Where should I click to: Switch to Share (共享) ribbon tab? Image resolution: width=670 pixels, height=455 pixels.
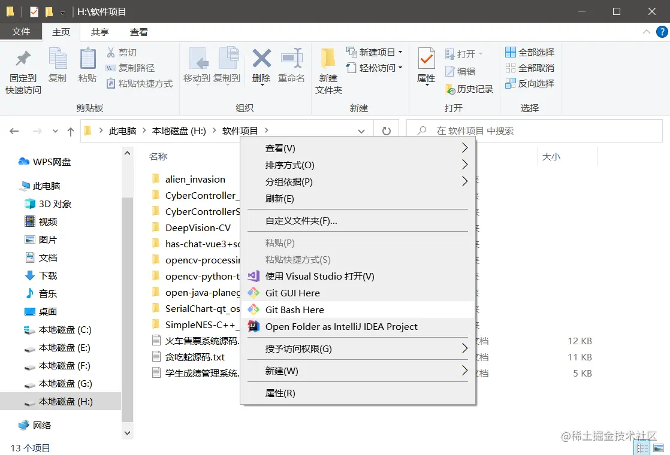(x=100, y=32)
